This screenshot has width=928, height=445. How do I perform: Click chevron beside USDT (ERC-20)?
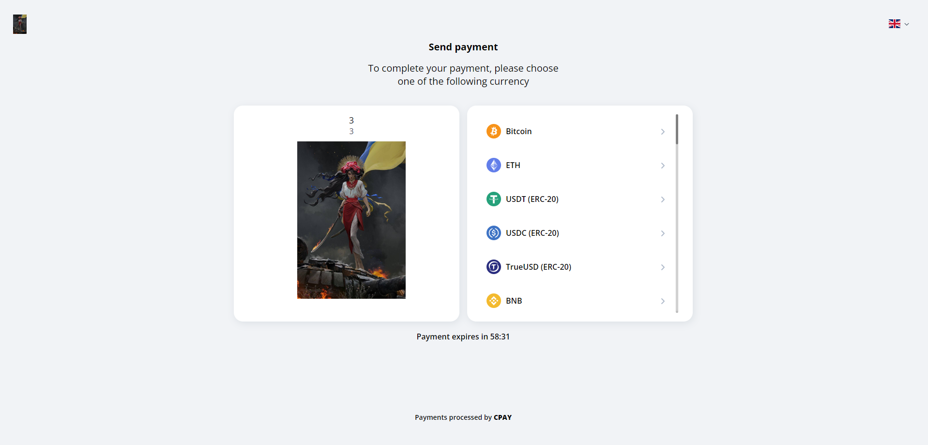[663, 199]
